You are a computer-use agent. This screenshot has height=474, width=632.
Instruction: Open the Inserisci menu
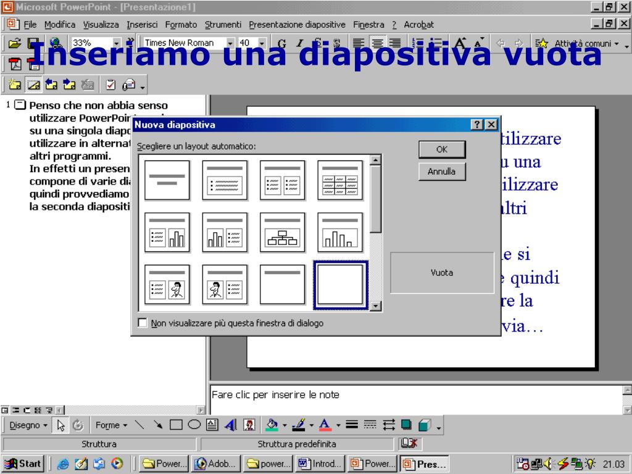pos(142,25)
